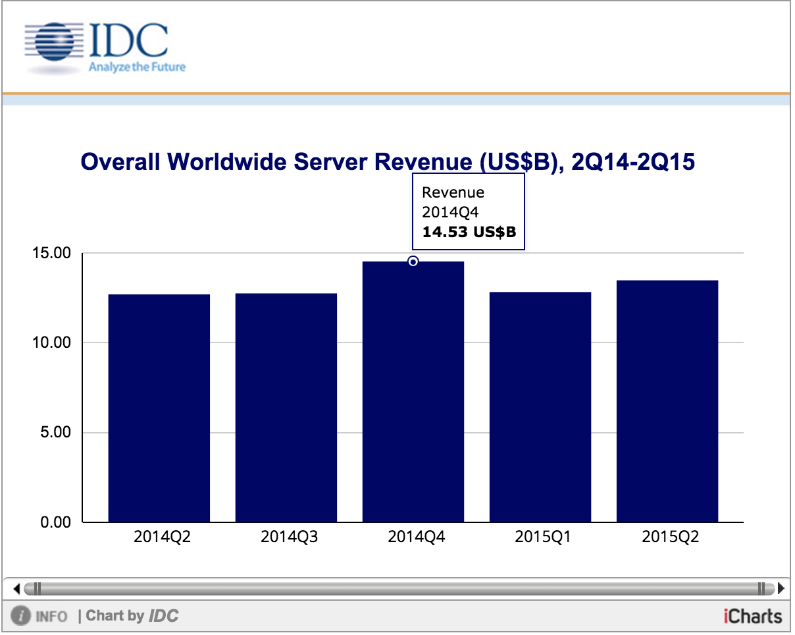Click the 2015Q2 x-axis label
Viewport: 795px width, 635px height.
click(670, 538)
